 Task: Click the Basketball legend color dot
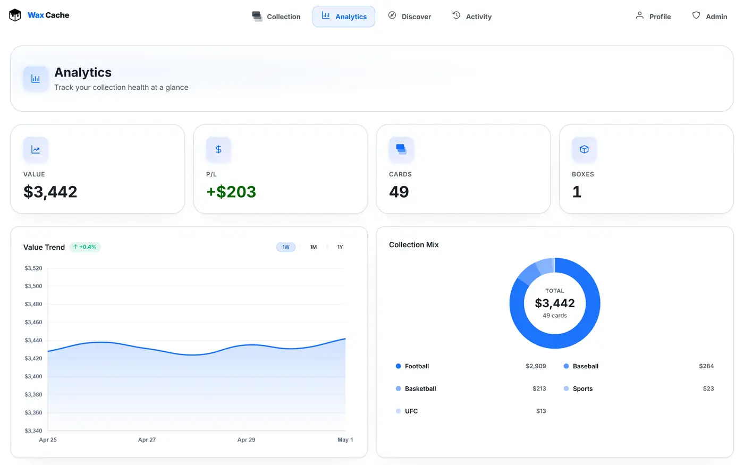point(399,388)
